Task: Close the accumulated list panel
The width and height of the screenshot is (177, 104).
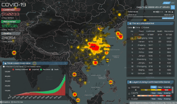Action: point(171,23)
